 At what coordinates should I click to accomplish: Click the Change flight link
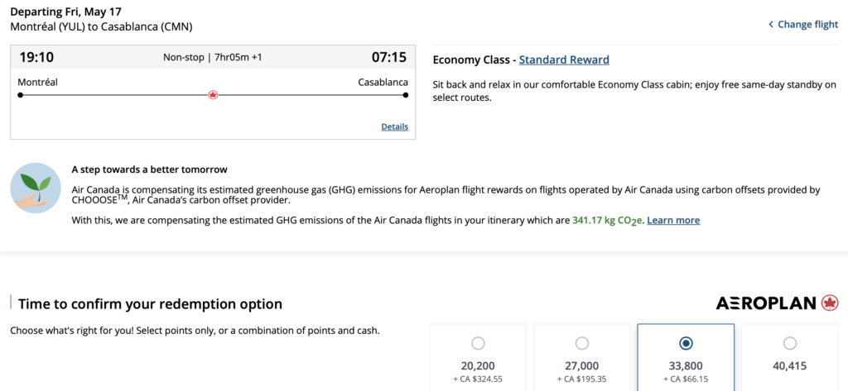(807, 25)
